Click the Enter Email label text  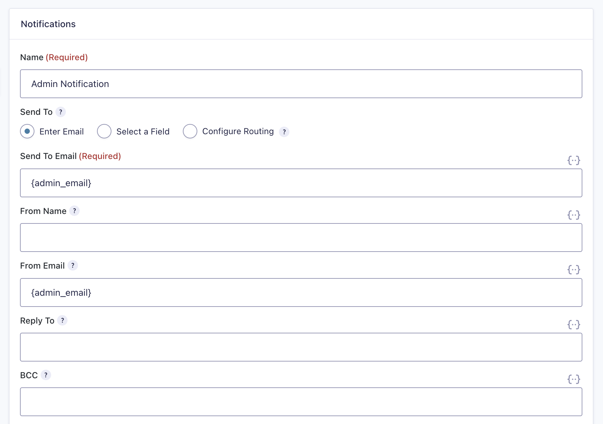click(x=62, y=132)
